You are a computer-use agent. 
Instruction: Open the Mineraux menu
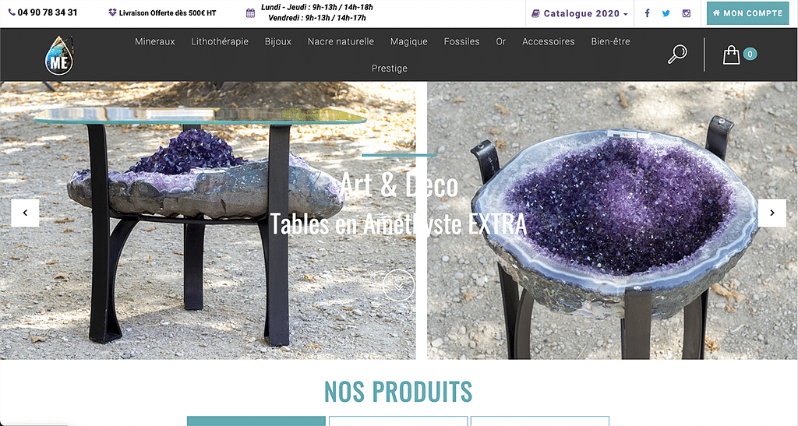pyautogui.click(x=155, y=42)
